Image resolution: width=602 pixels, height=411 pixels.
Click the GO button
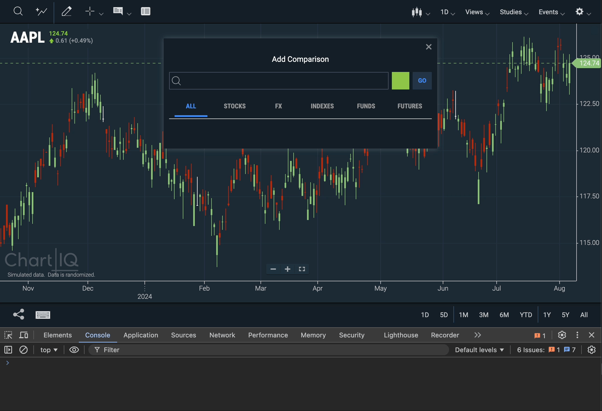coord(422,81)
